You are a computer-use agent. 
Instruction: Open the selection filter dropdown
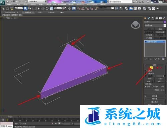(x=19, y=8)
